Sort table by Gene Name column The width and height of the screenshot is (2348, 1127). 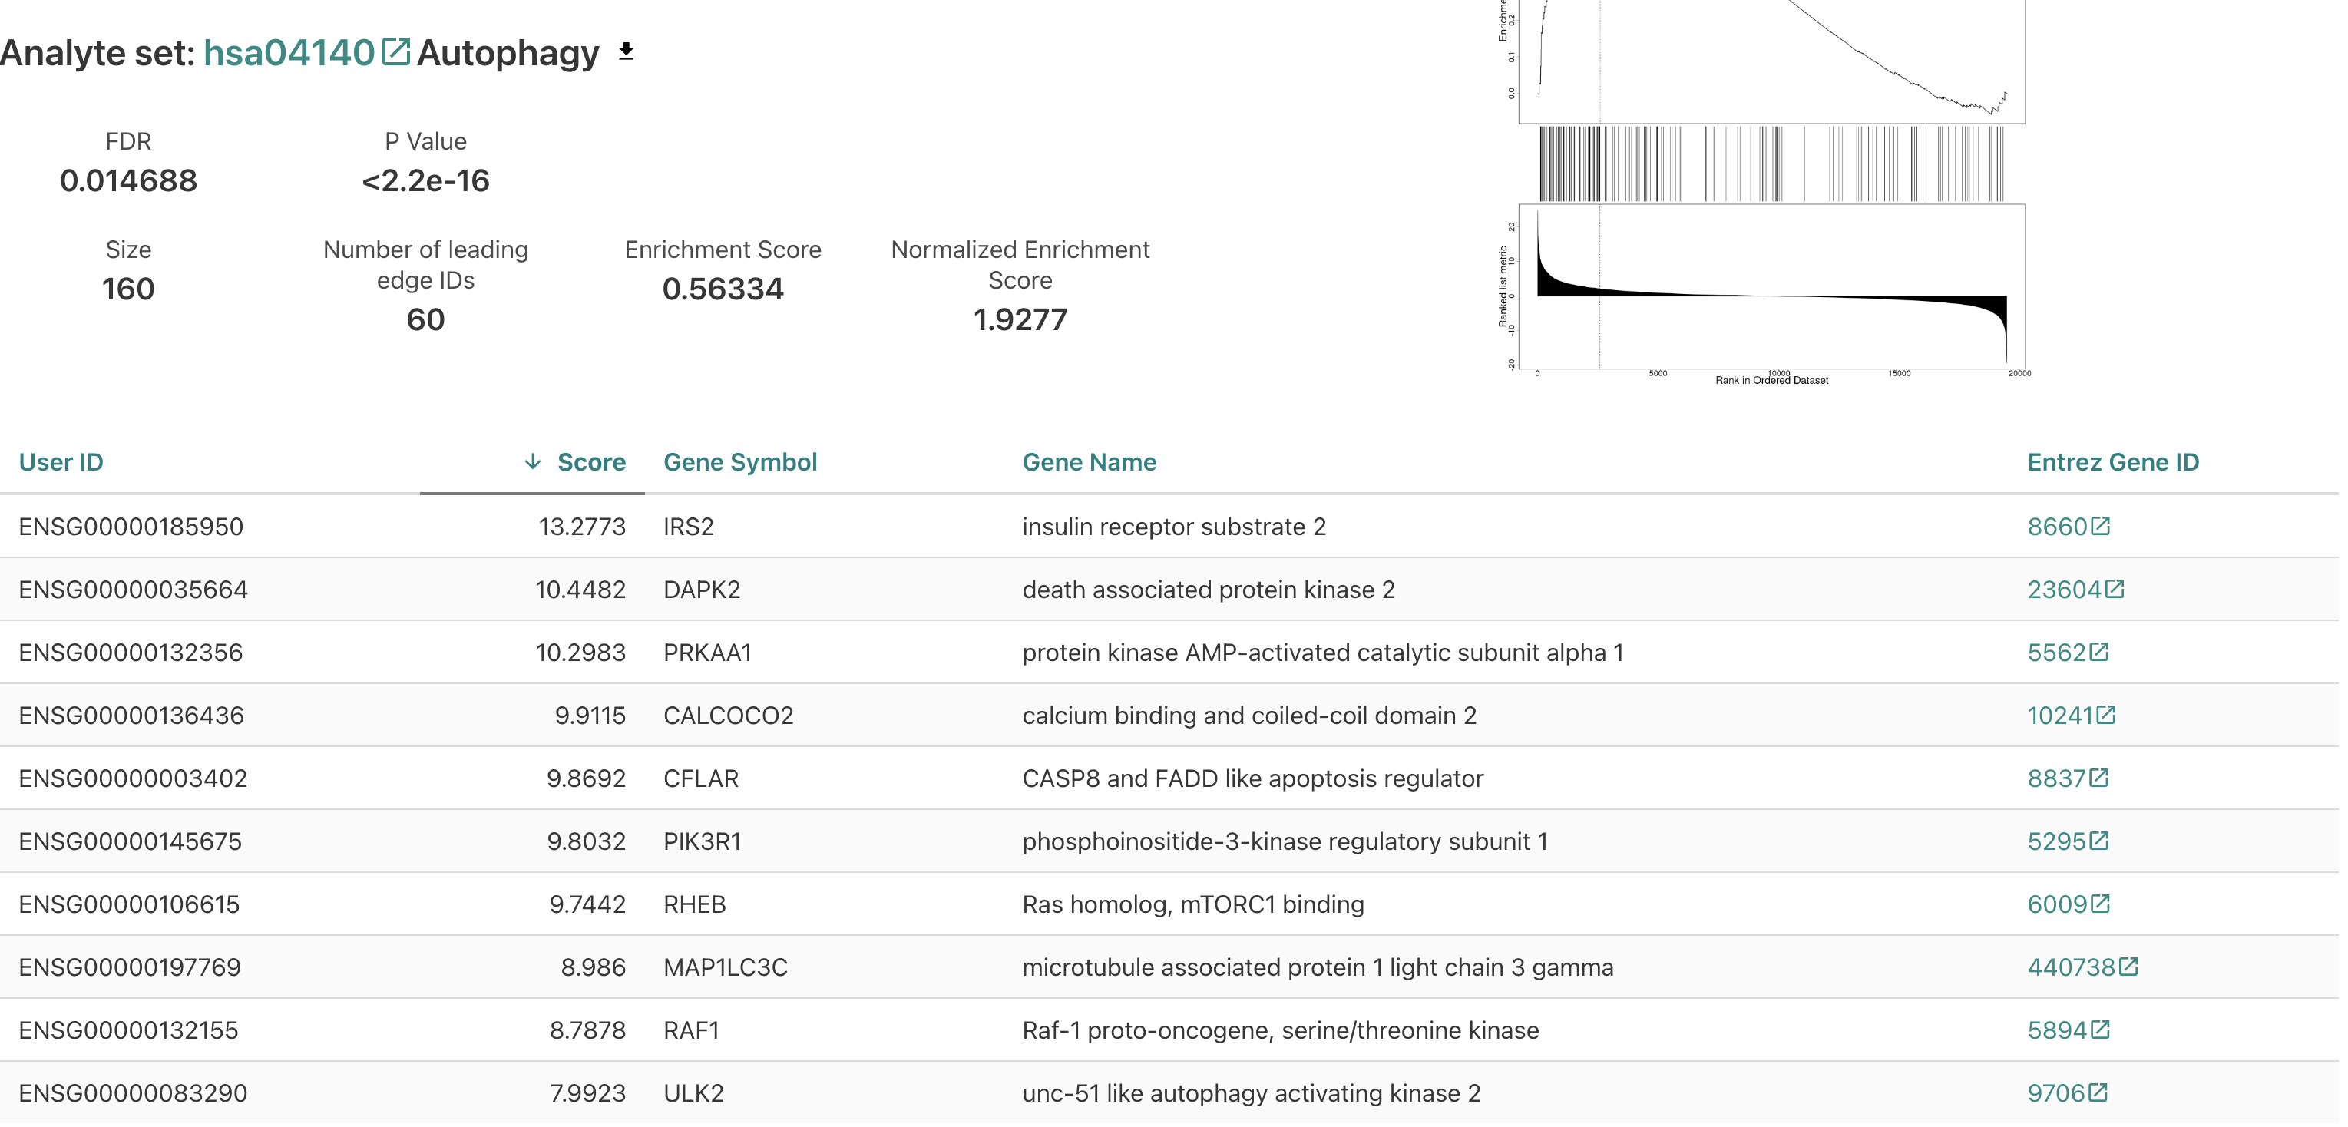1090,462
